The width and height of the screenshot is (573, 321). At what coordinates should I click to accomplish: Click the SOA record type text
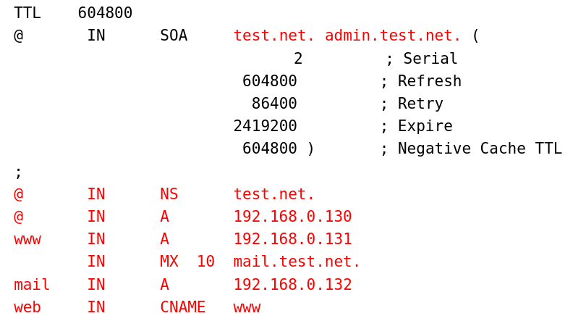(x=174, y=36)
